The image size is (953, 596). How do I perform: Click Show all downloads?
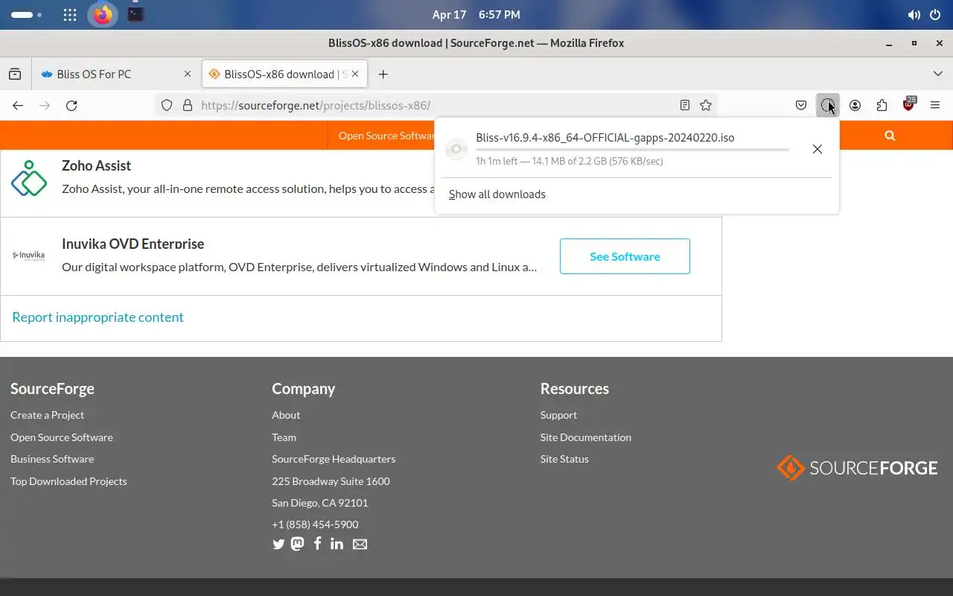coord(497,194)
